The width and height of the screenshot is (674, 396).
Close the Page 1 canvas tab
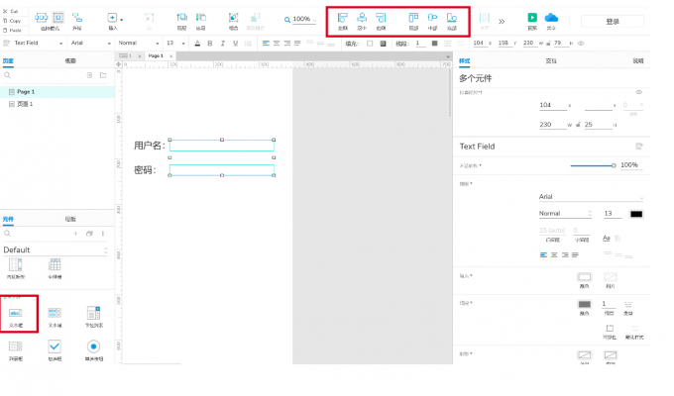click(x=171, y=56)
